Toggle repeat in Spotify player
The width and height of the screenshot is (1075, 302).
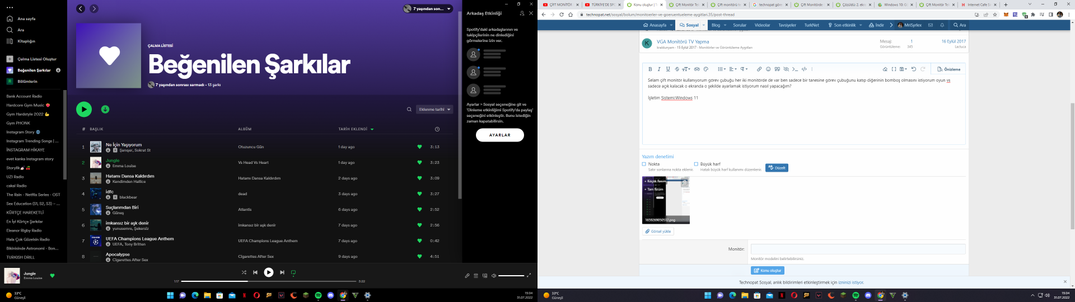click(x=293, y=272)
